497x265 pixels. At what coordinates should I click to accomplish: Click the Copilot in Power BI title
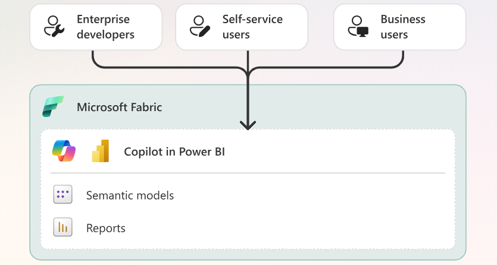(x=174, y=152)
